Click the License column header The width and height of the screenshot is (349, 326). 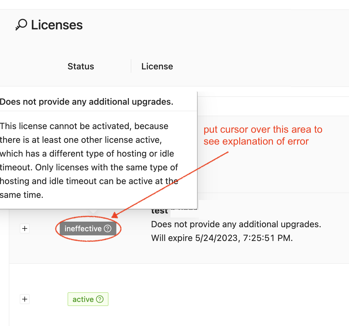(x=157, y=66)
